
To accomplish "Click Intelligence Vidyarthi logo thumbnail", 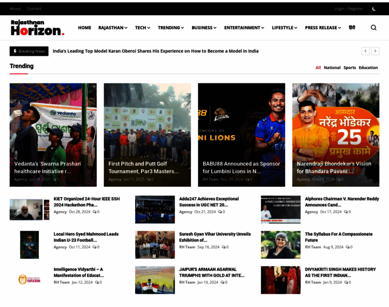I will coord(30,279).
